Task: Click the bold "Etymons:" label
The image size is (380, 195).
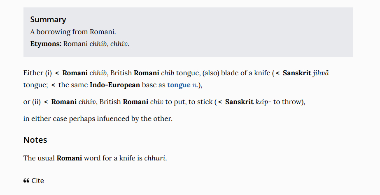Action: tap(46, 44)
